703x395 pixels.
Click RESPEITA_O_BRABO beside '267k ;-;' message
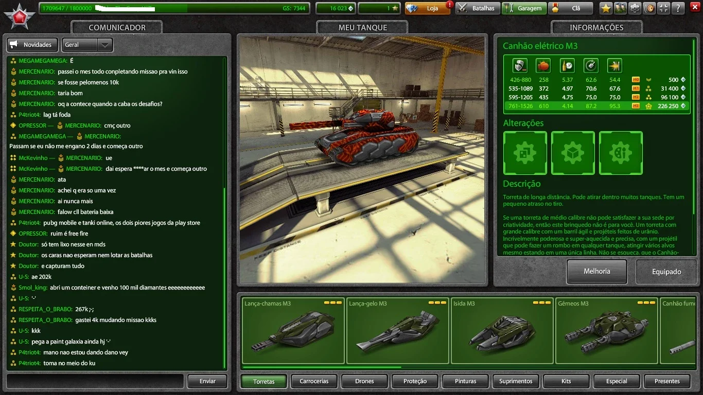click(x=45, y=309)
